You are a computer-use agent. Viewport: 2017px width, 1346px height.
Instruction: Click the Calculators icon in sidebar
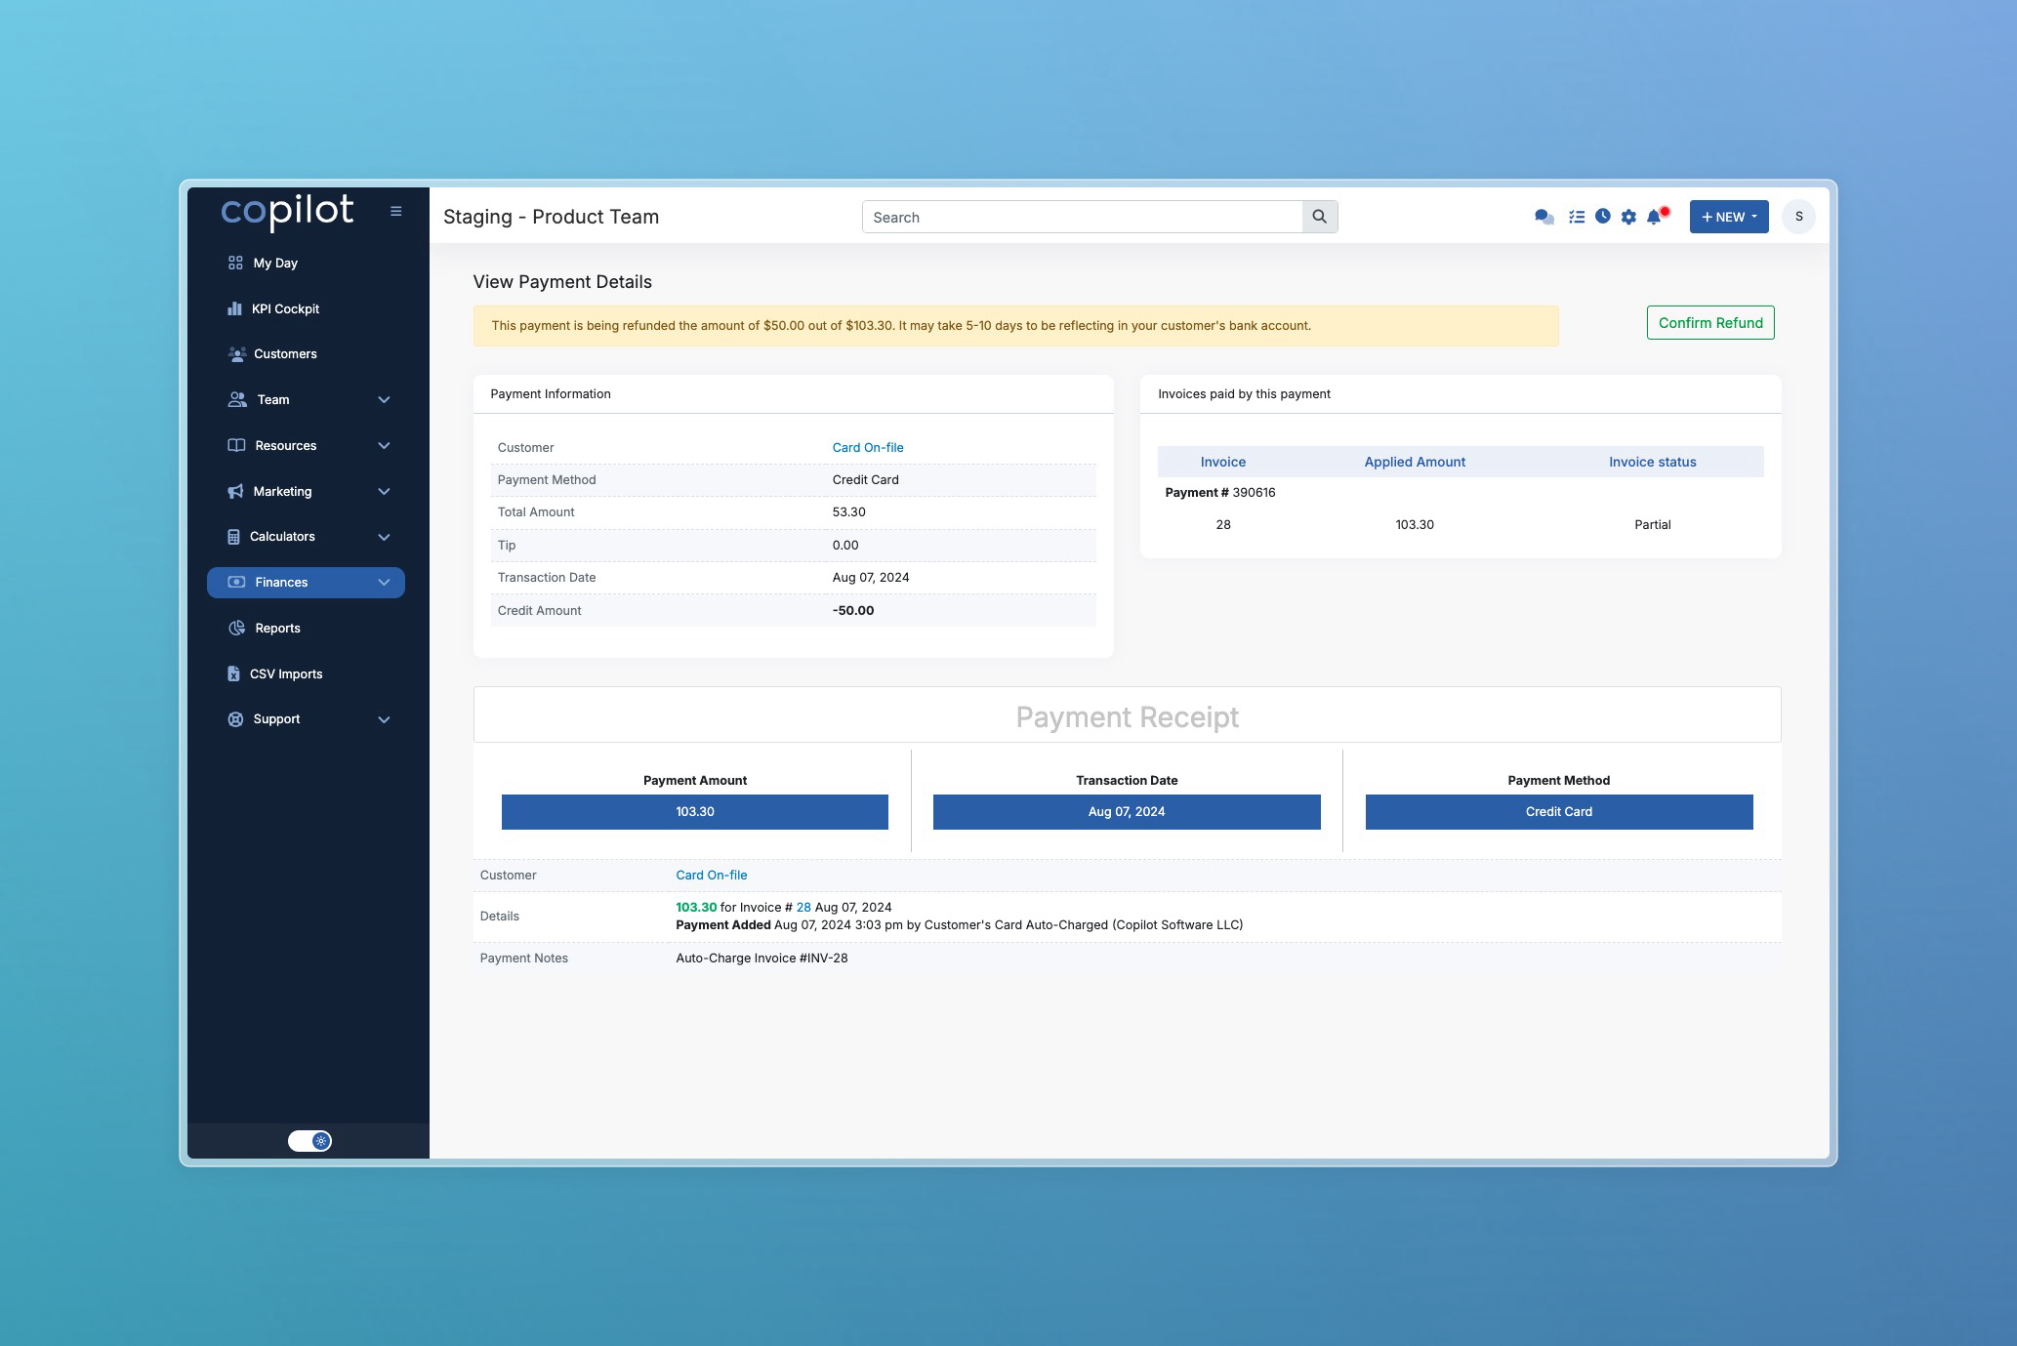233,537
